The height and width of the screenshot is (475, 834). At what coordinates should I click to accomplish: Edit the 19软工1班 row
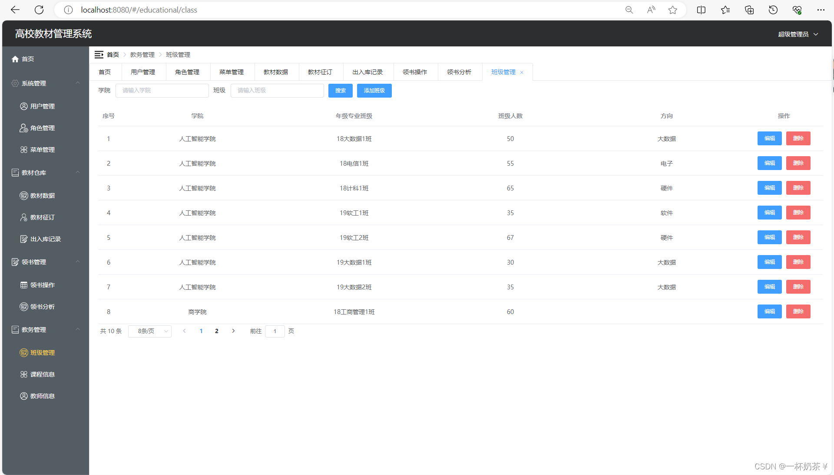[x=770, y=213]
